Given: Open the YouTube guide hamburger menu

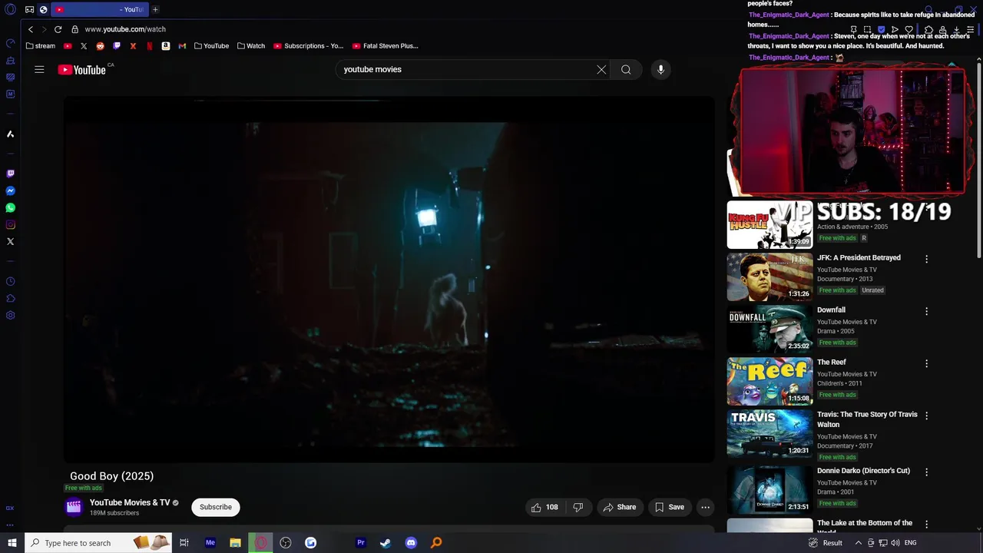Looking at the screenshot, I should (x=39, y=69).
